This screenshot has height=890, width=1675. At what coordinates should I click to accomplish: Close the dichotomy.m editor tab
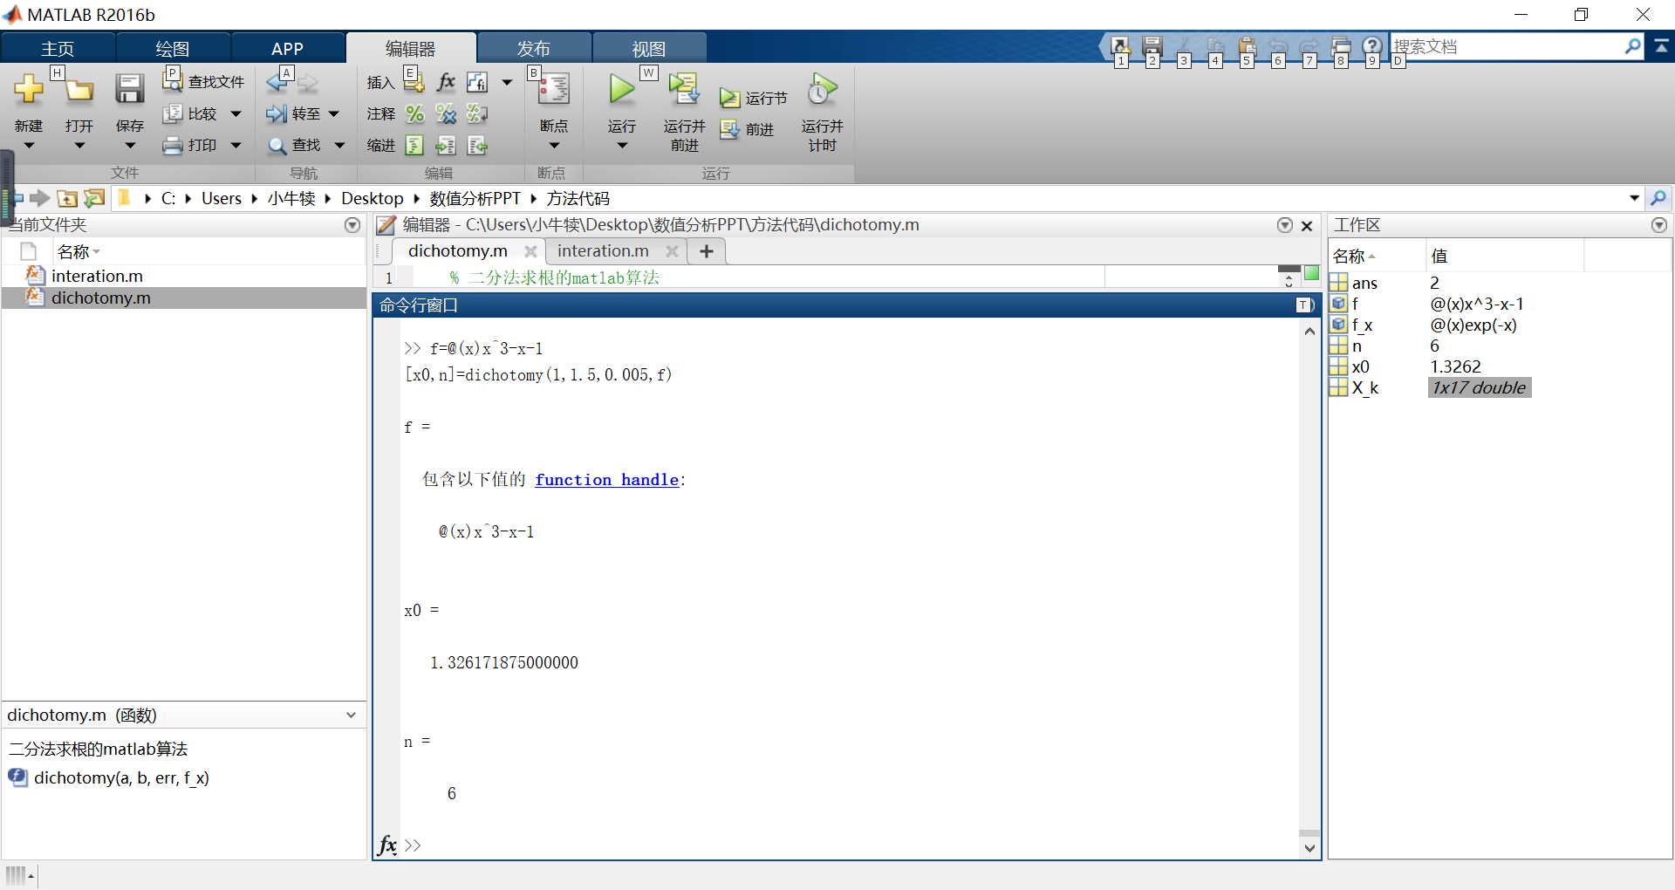click(x=530, y=251)
